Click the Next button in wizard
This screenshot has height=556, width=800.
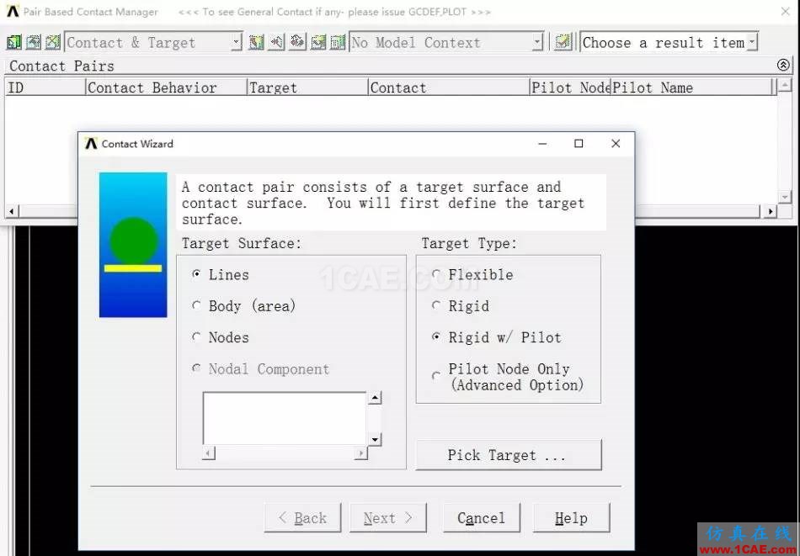click(387, 518)
